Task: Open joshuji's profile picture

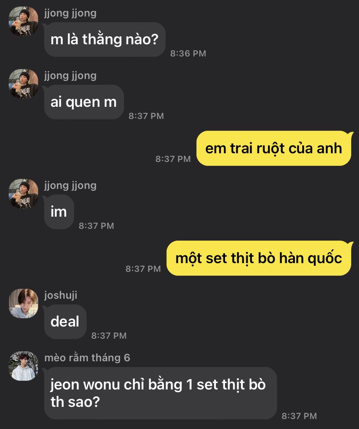Action: tap(23, 303)
